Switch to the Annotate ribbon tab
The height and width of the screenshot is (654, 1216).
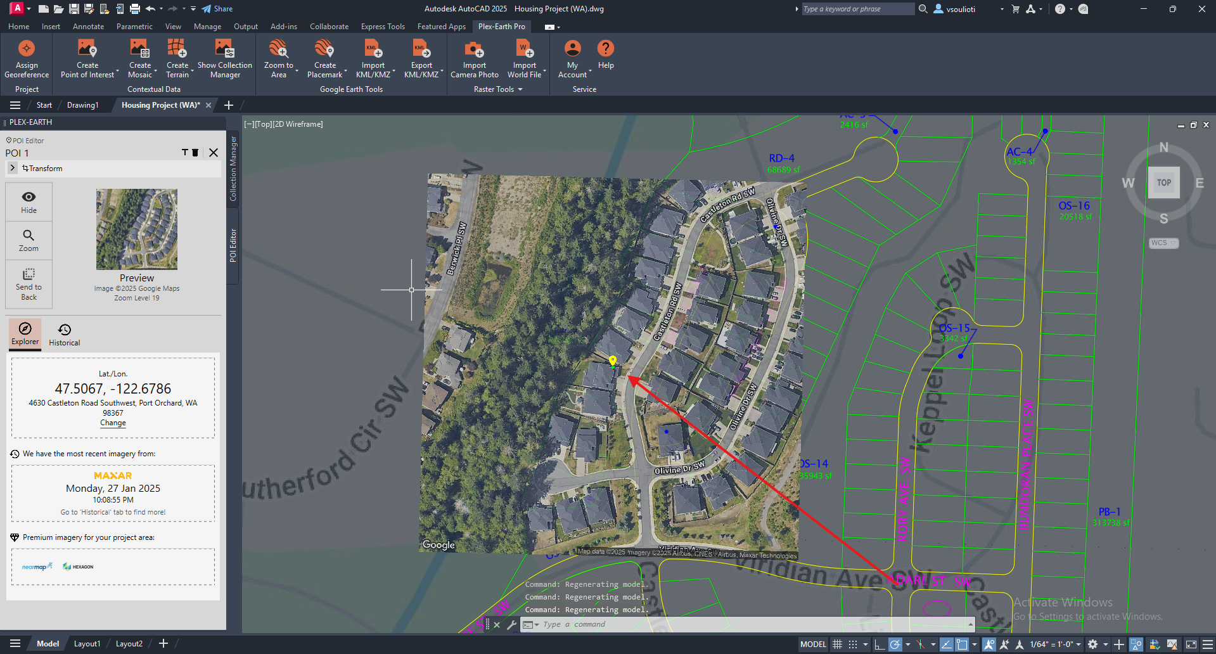(88, 27)
